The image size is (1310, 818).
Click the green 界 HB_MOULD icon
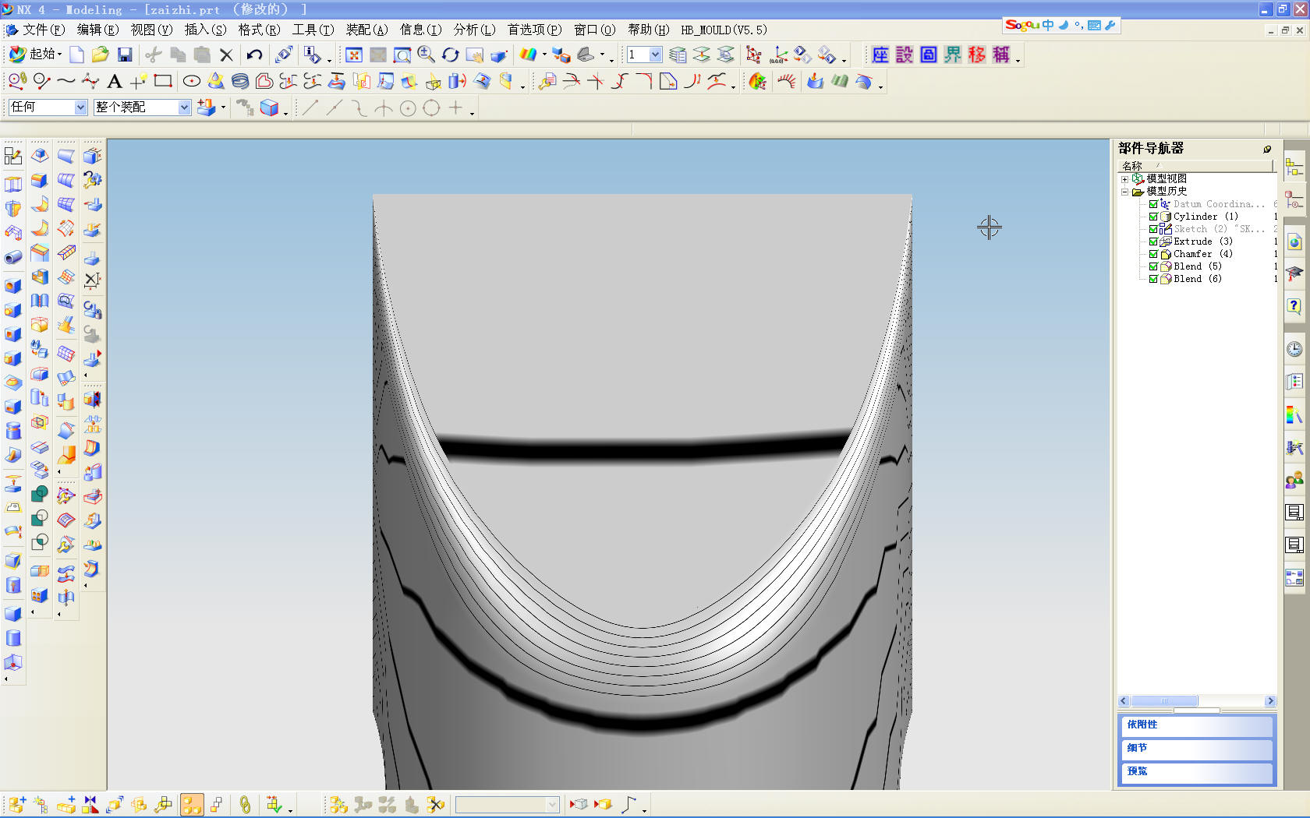click(x=953, y=55)
